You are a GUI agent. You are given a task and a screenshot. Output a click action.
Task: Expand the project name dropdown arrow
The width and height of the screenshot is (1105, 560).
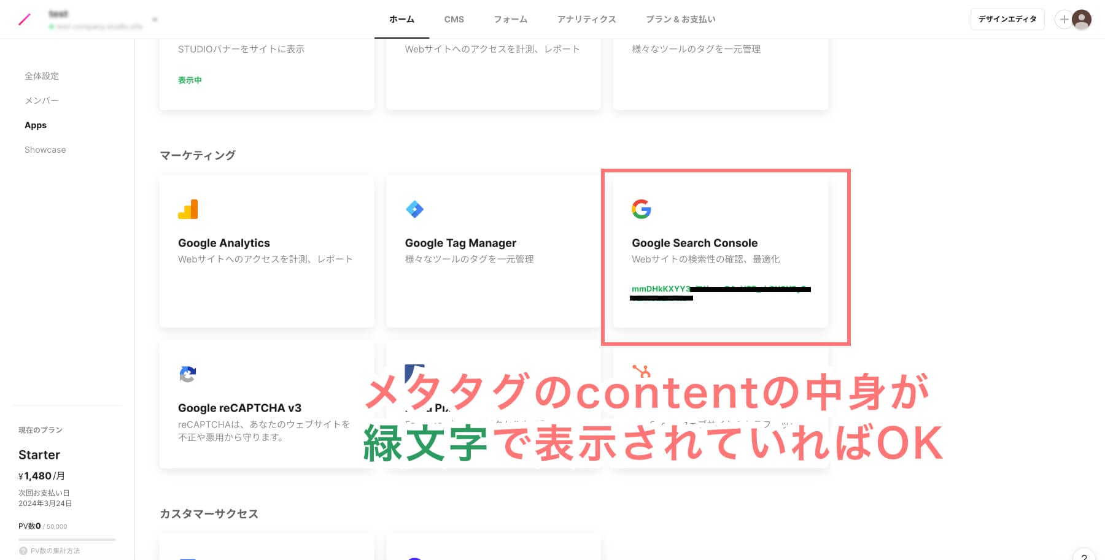[155, 20]
